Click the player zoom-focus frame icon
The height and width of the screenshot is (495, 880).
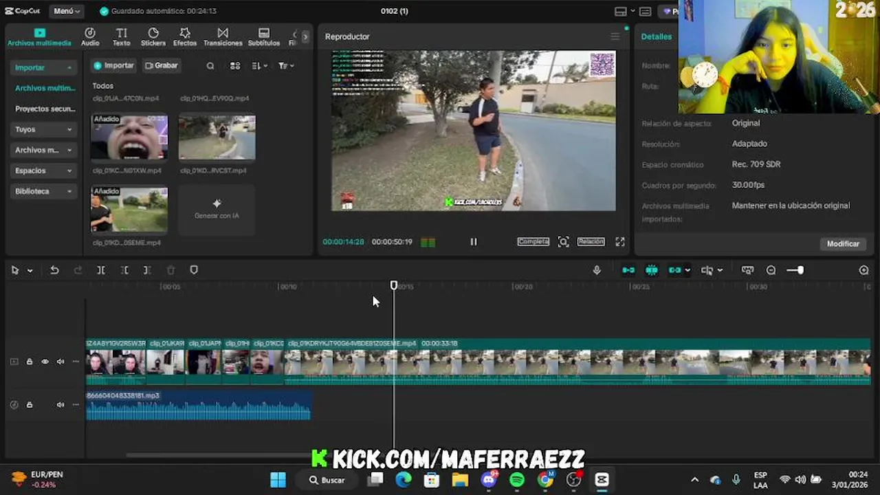point(564,241)
